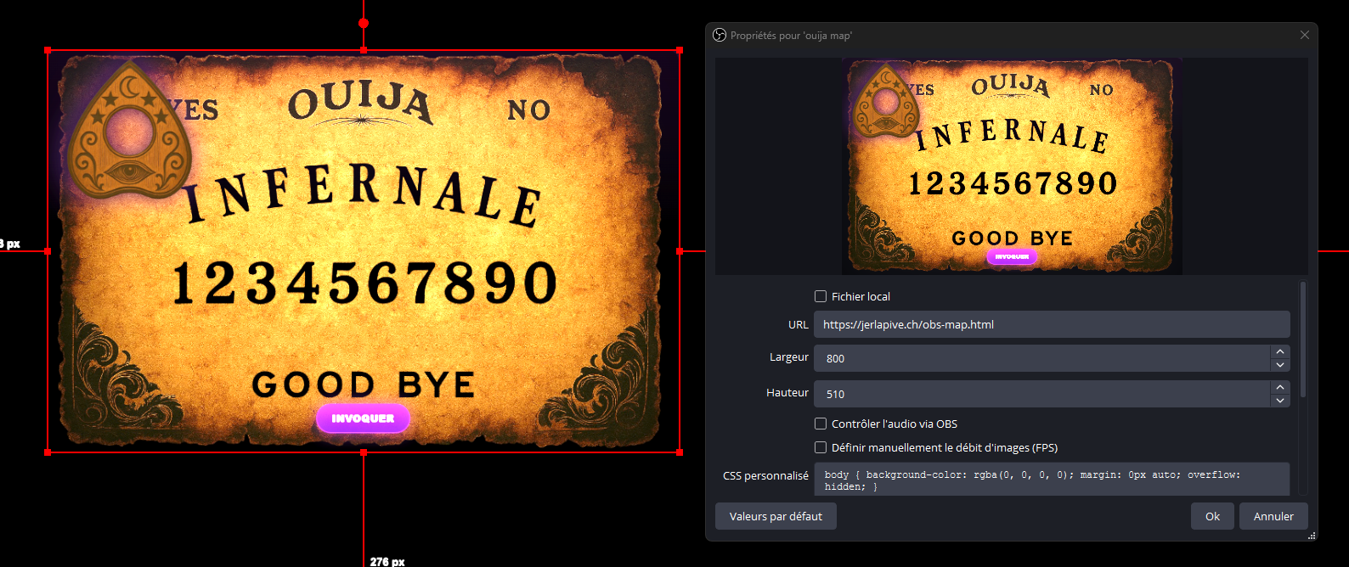Enable the Fichier local checkbox

click(x=821, y=296)
